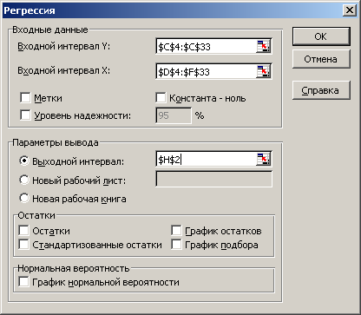Enable График остатков checkbox
The height and width of the screenshot is (315, 361).
click(176, 231)
